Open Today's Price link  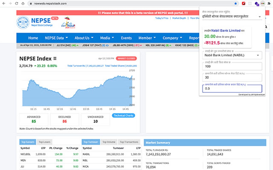click(x=162, y=18)
